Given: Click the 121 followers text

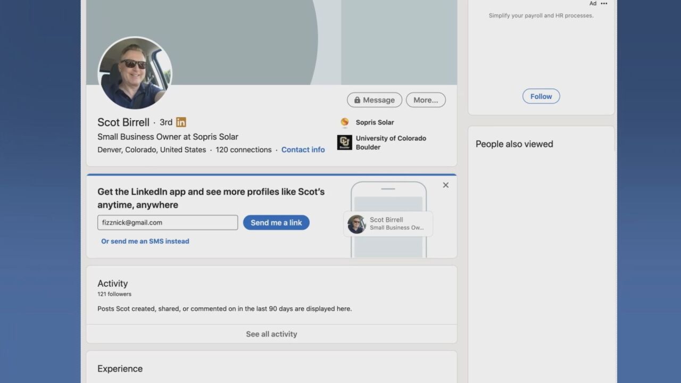Looking at the screenshot, I should (114, 294).
